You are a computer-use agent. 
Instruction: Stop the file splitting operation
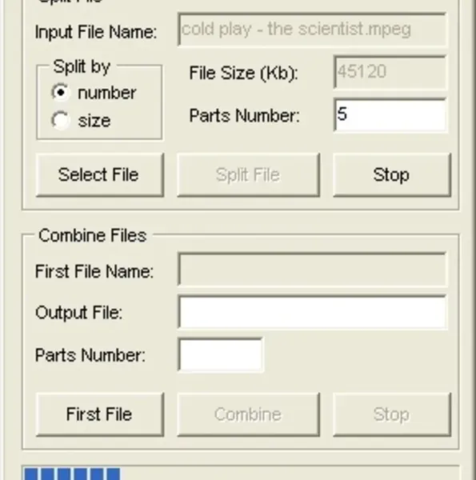(392, 174)
